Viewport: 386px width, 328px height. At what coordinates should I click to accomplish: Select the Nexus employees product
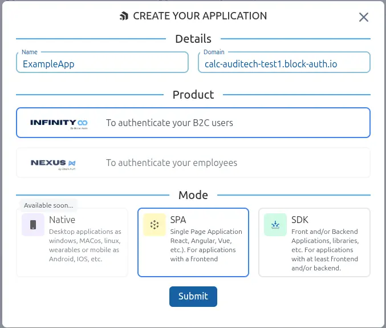point(193,163)
